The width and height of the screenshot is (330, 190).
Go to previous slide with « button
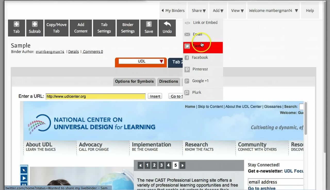point(141,165)
